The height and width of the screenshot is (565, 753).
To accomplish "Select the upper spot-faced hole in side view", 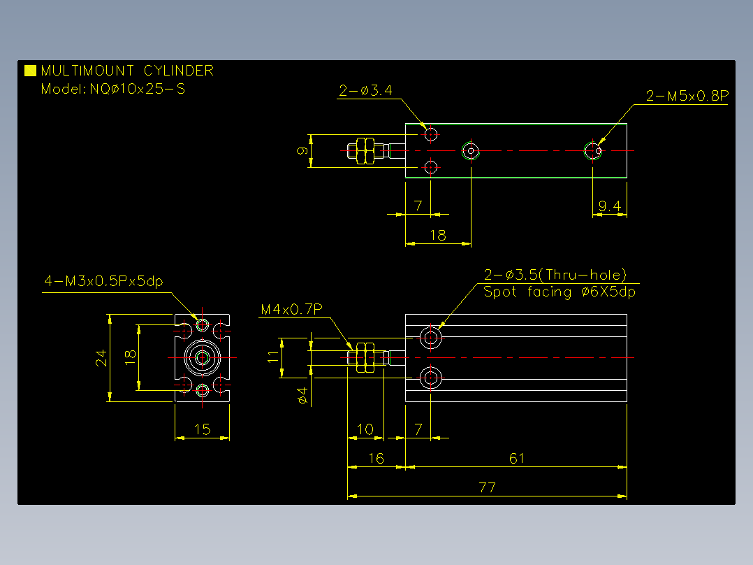I will [431, 338].
